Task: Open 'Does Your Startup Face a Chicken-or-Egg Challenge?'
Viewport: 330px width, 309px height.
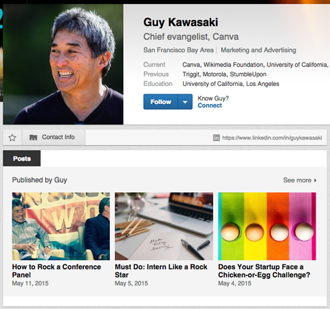Action: pos(264,271)
